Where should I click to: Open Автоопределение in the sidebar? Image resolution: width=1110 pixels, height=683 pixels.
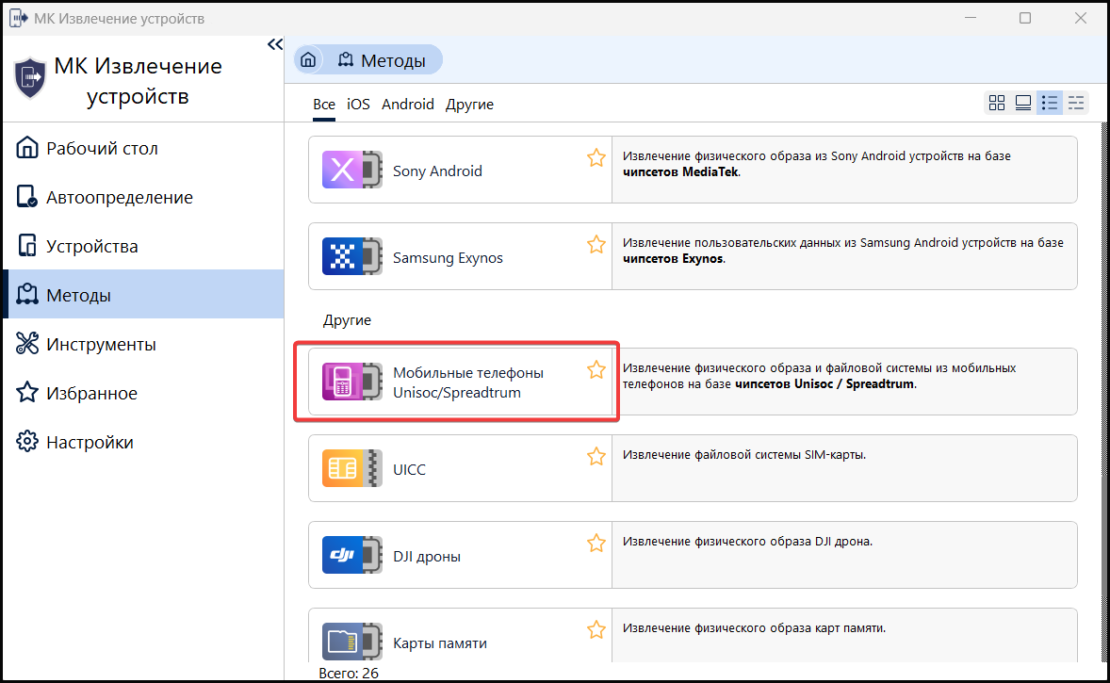(x=144, y=197)
